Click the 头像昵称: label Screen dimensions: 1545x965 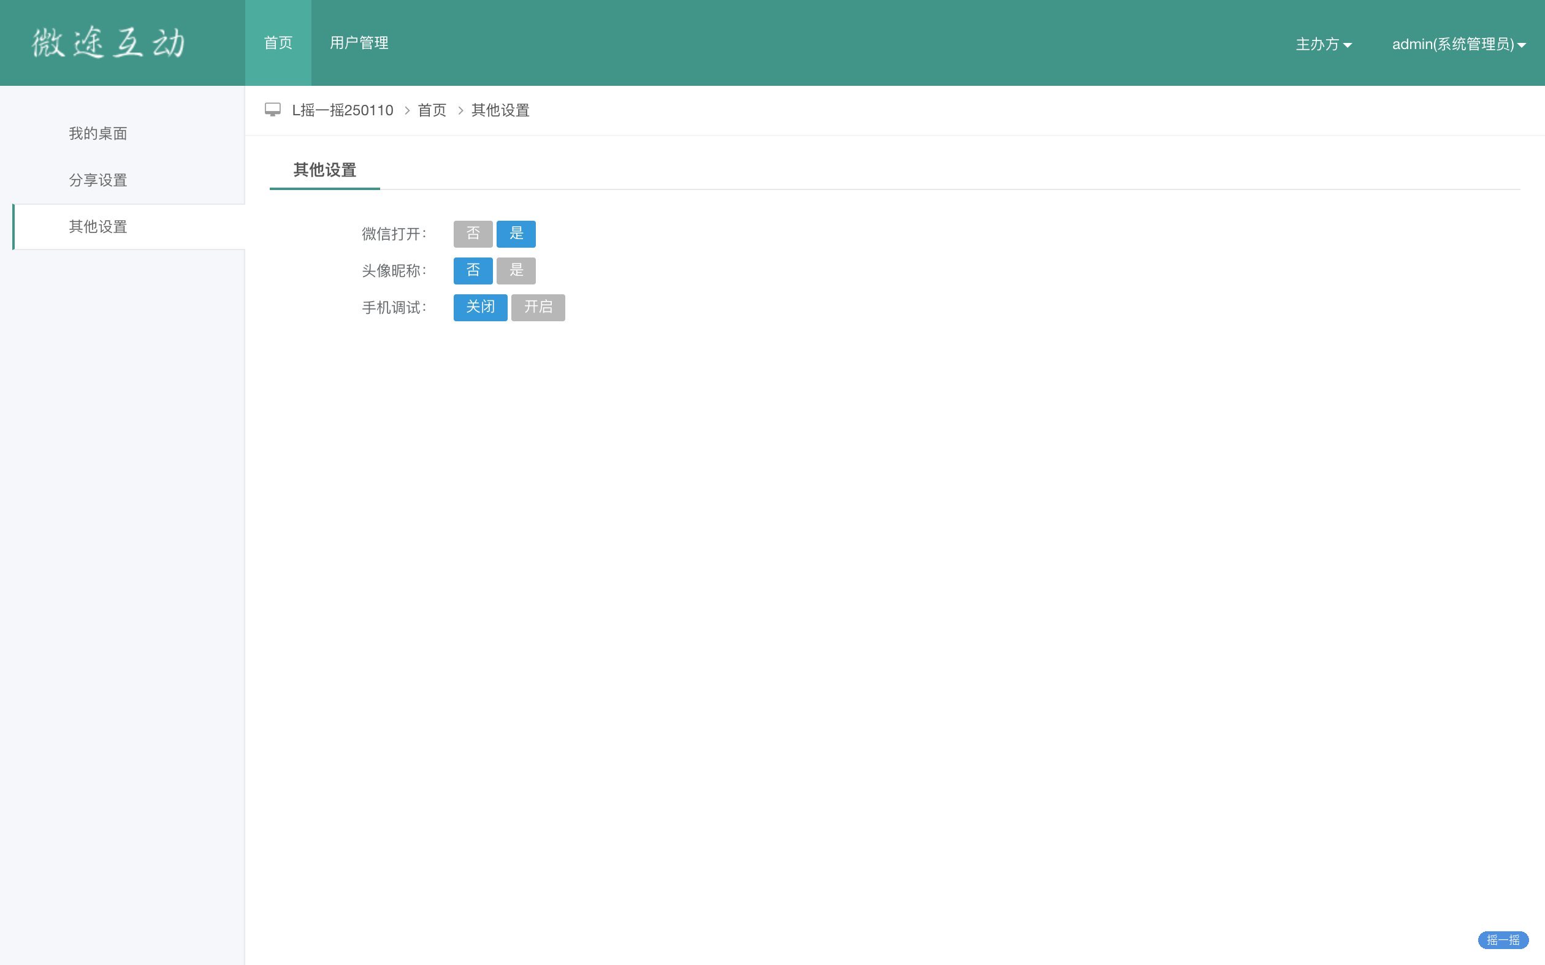[394, 271]
